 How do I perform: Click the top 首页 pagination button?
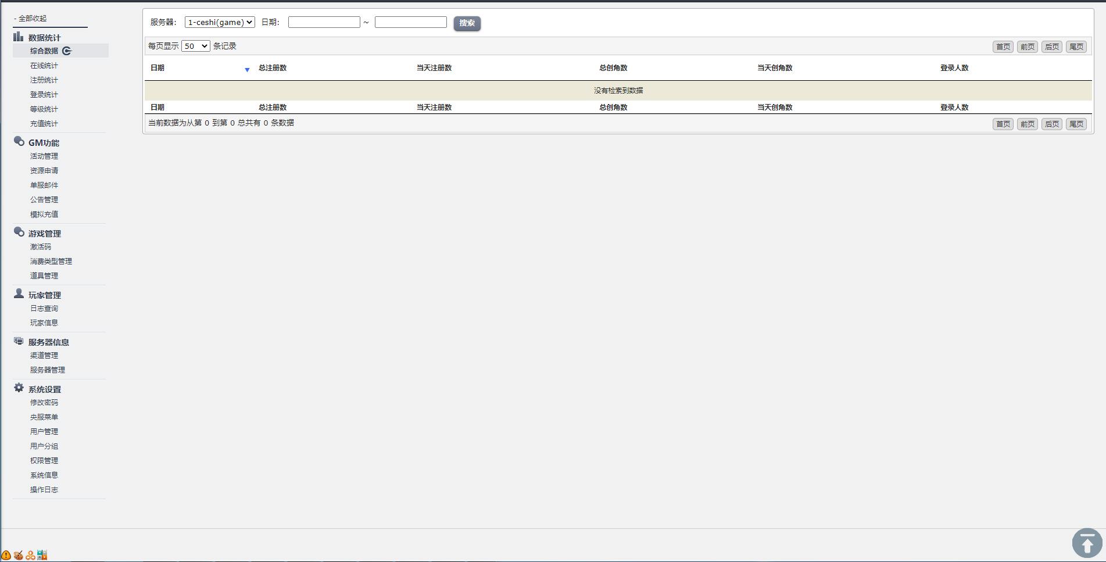pos(1003,47)
